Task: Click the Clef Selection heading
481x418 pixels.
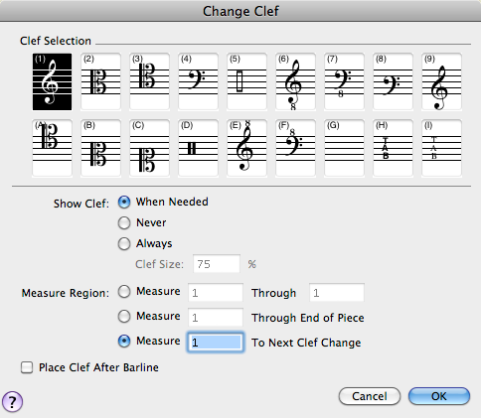Action: click(56, 41)
